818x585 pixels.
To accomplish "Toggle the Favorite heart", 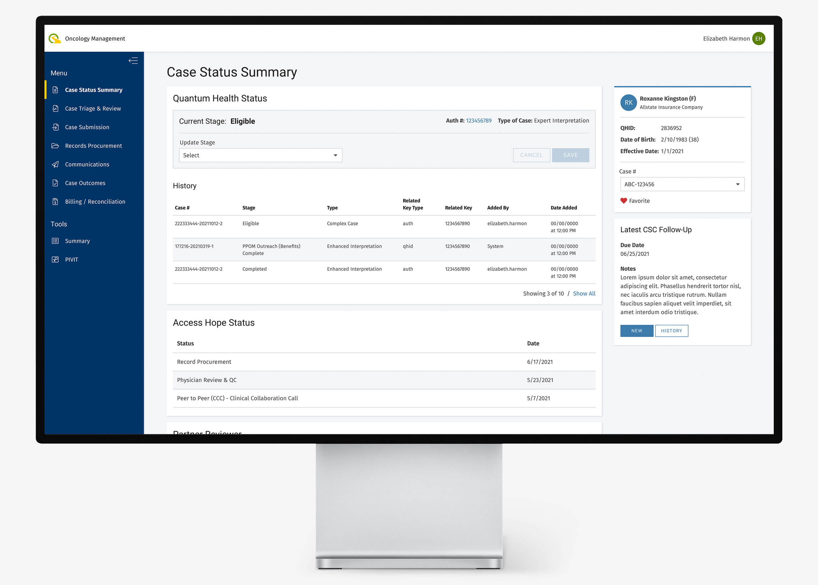I will pos(624,201).
